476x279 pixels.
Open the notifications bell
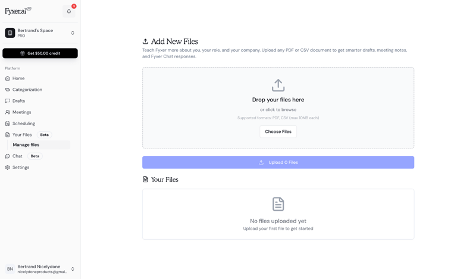(x=69, y=11)
